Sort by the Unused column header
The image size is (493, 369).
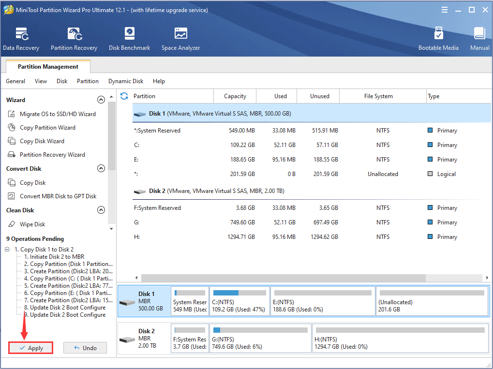click(x=318, y=96)
